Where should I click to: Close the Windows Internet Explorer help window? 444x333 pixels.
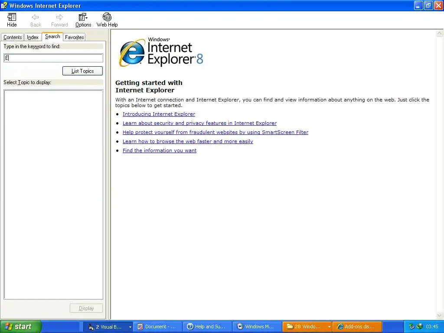(438, 6)
